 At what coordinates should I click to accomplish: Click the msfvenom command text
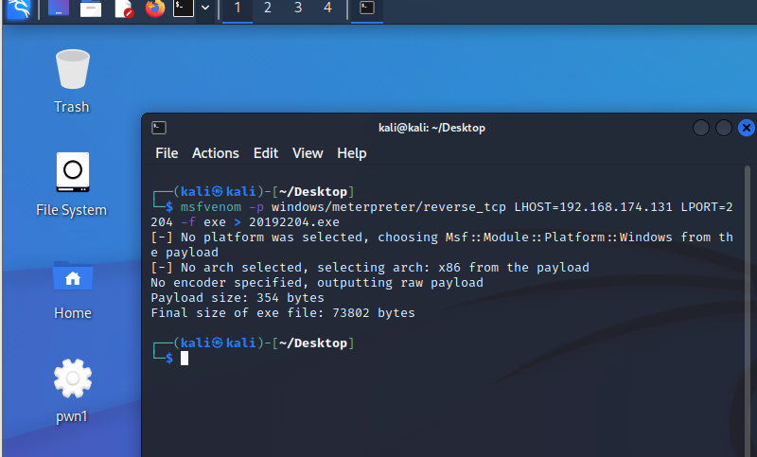click(x=211, y=207)
